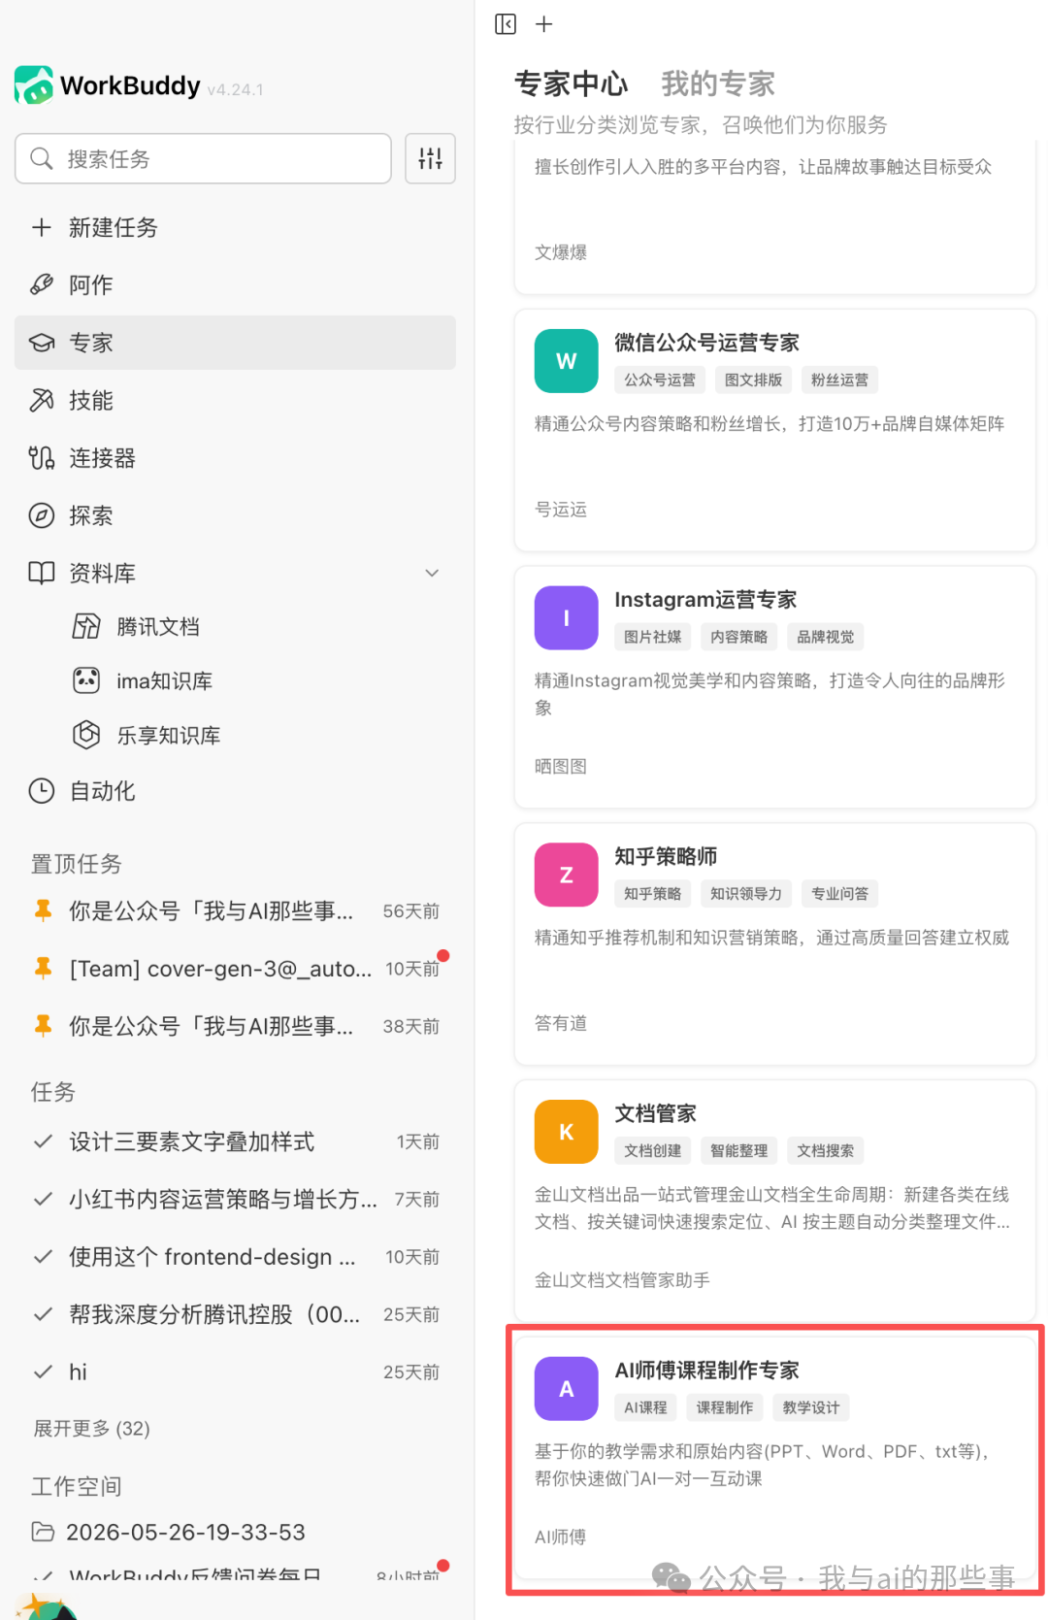
Task: Click folder icon of 2026-05-26-19-33-53
Action: [43, 1532]
